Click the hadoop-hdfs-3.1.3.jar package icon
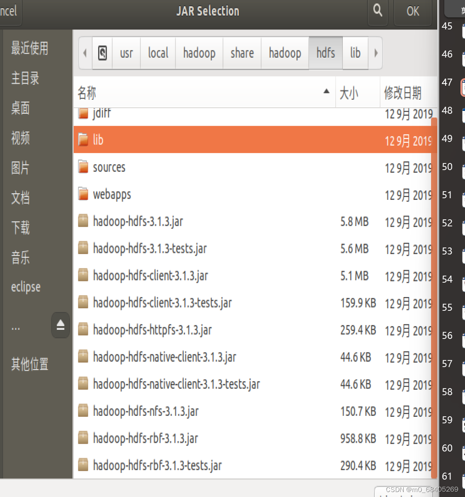This screenshot has height=497, width=465. (x=83, y=221)
